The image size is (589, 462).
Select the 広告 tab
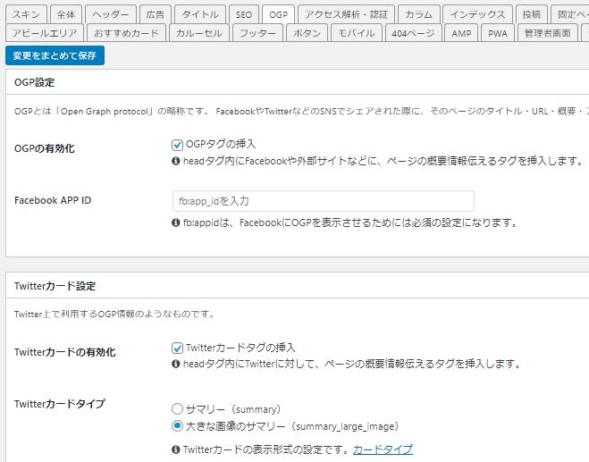(x=156, y=14)
